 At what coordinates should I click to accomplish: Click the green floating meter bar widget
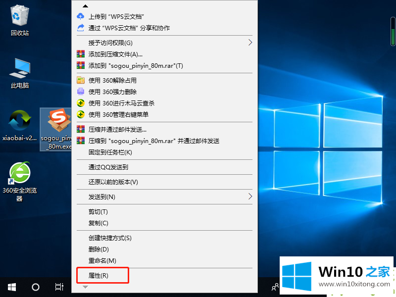pos(393,32)
